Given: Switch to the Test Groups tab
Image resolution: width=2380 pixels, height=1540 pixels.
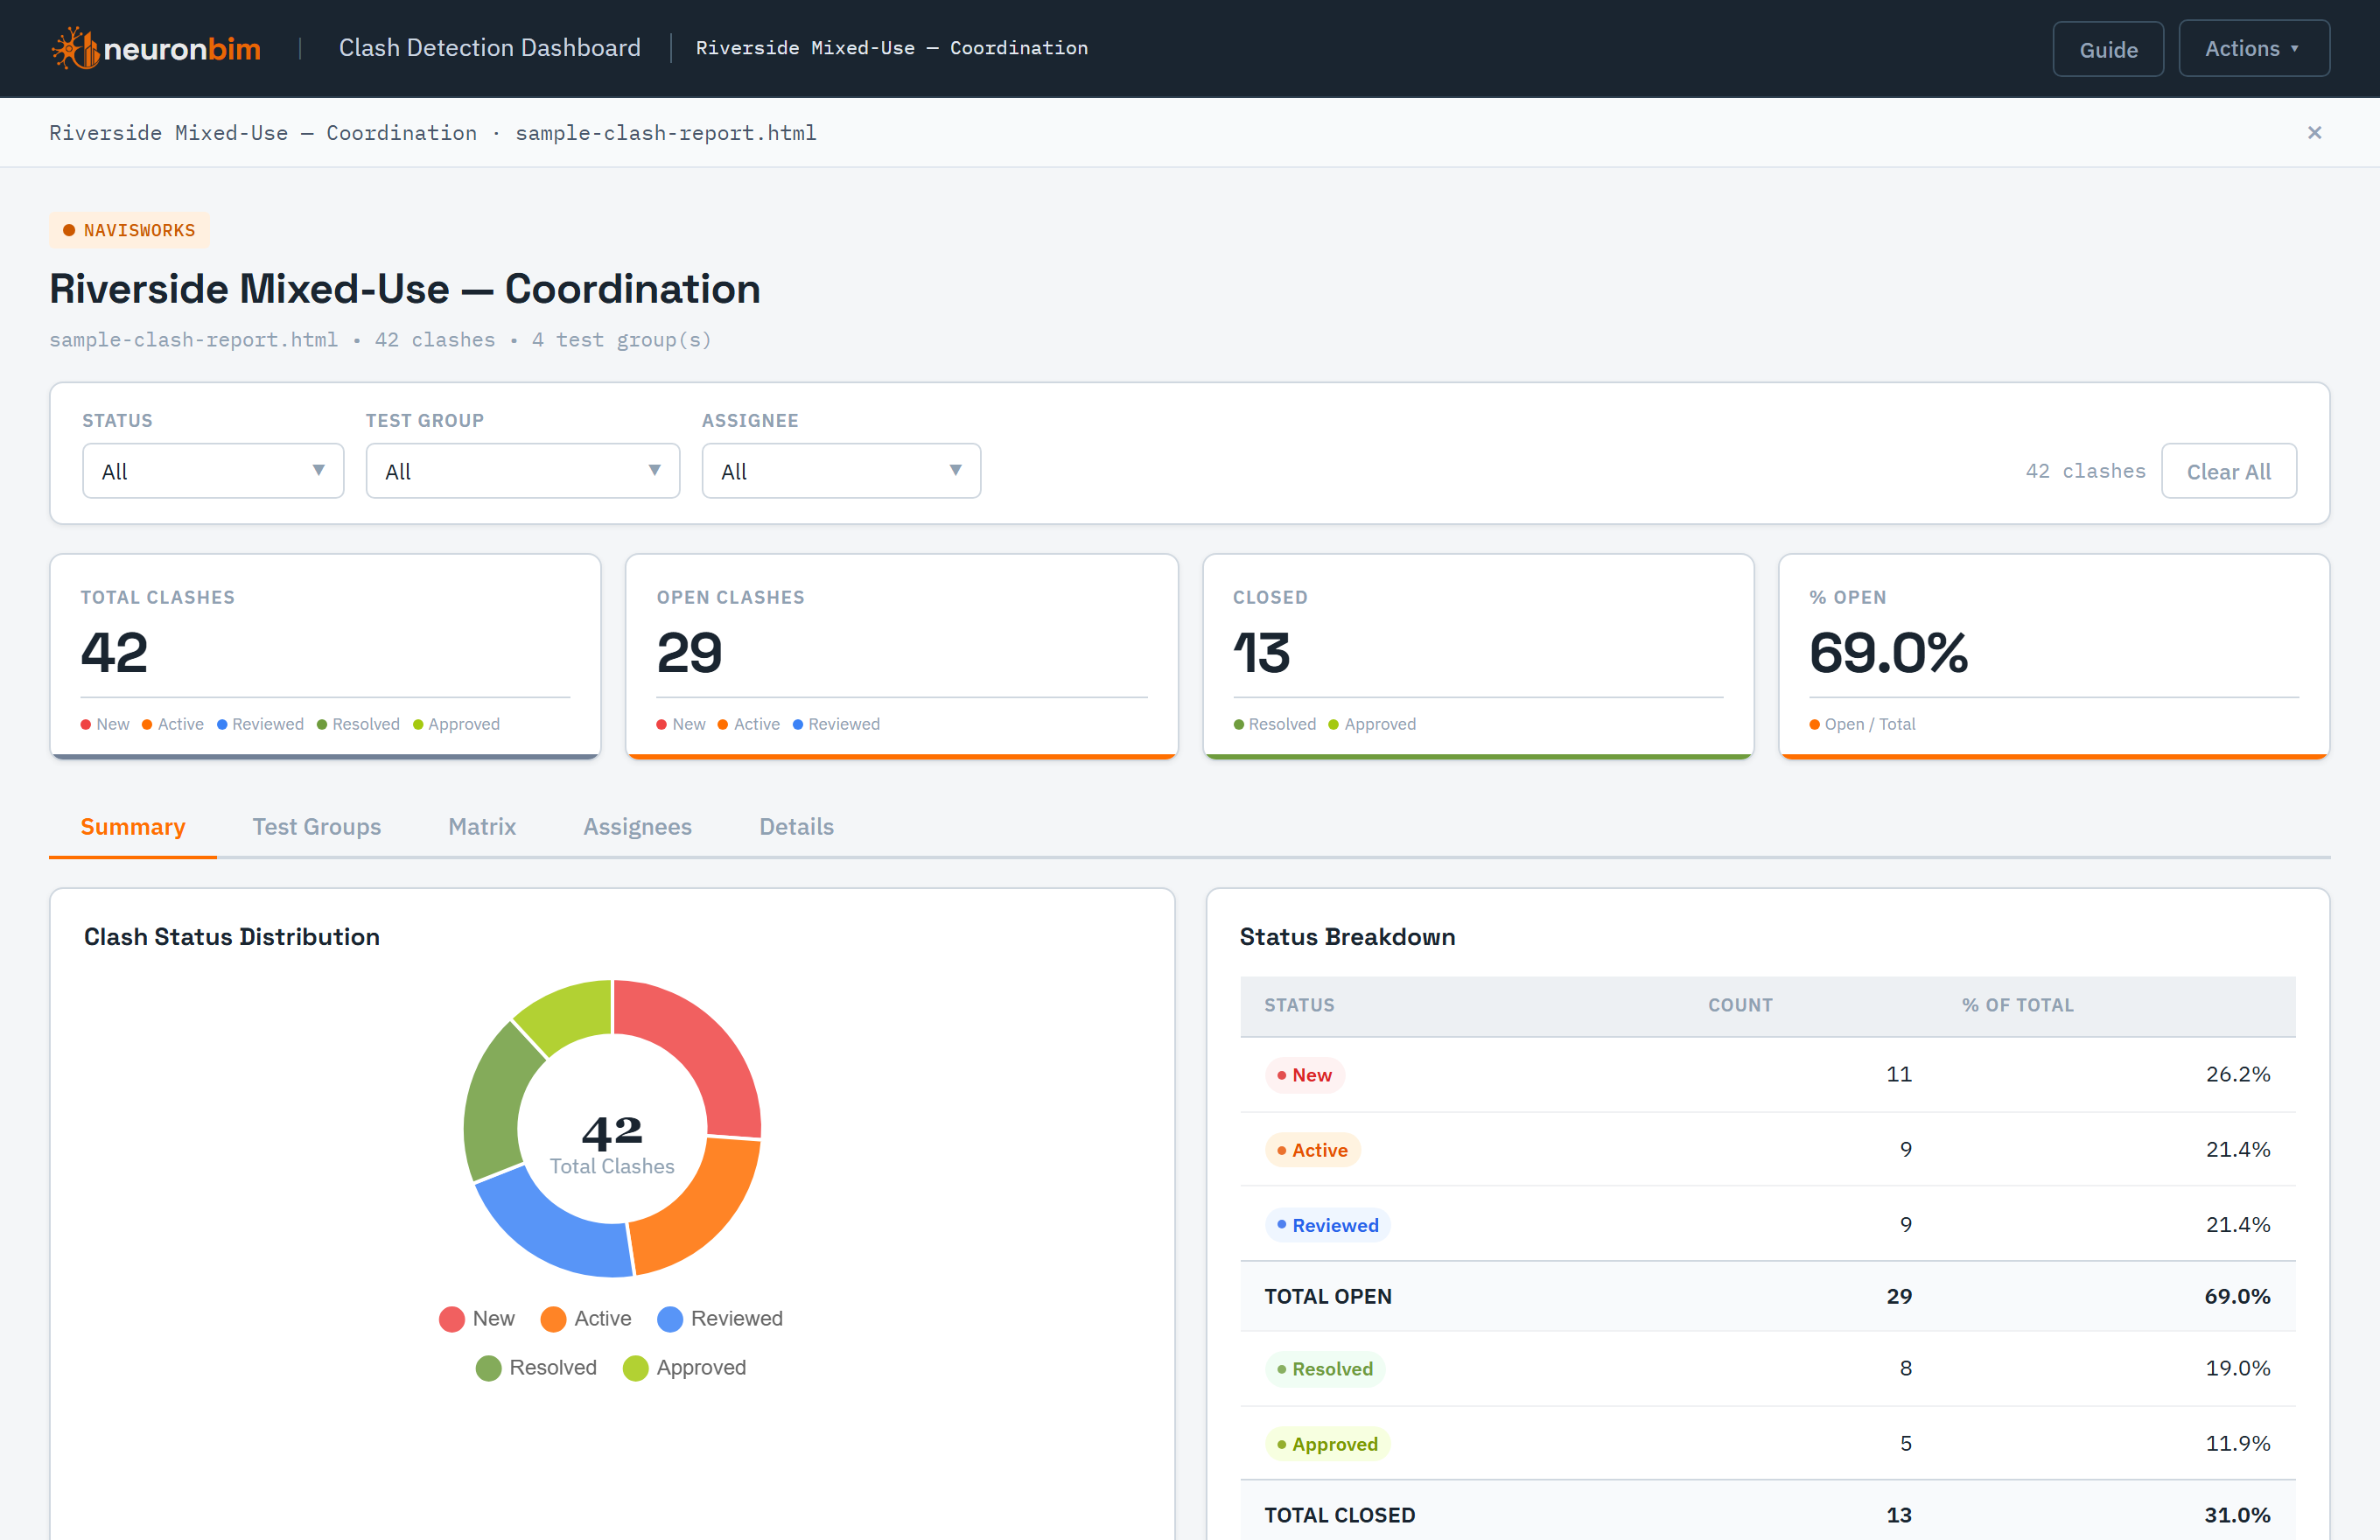Looking at the screenshot, I should tap(316, 827).
